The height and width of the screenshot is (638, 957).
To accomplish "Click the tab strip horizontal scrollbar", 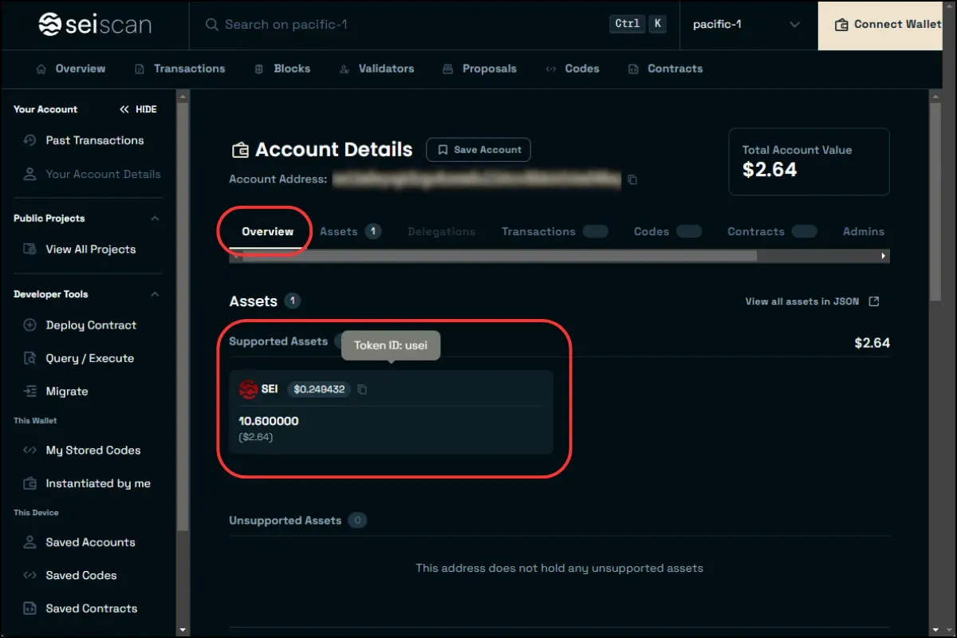I will [x=498, y=256].
